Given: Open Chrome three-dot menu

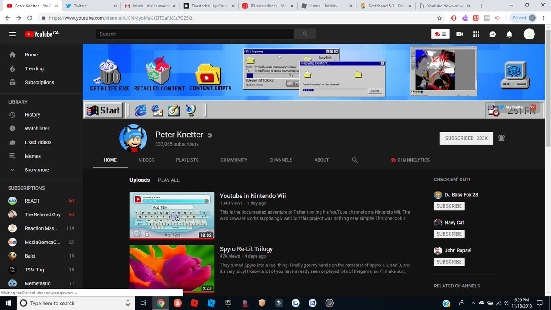Looking at the screenshot, I should 544,18.
